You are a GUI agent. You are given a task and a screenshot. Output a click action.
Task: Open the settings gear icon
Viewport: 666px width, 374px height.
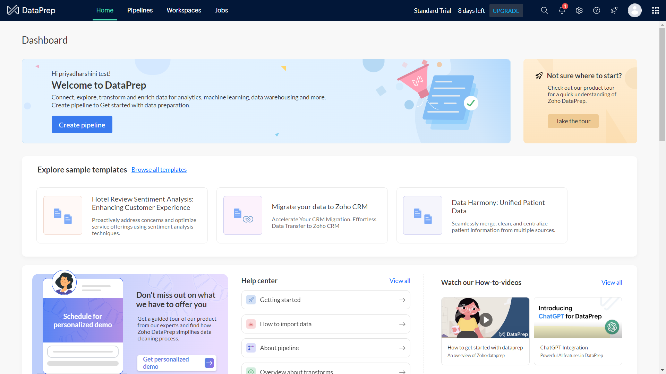coord(579,10)
